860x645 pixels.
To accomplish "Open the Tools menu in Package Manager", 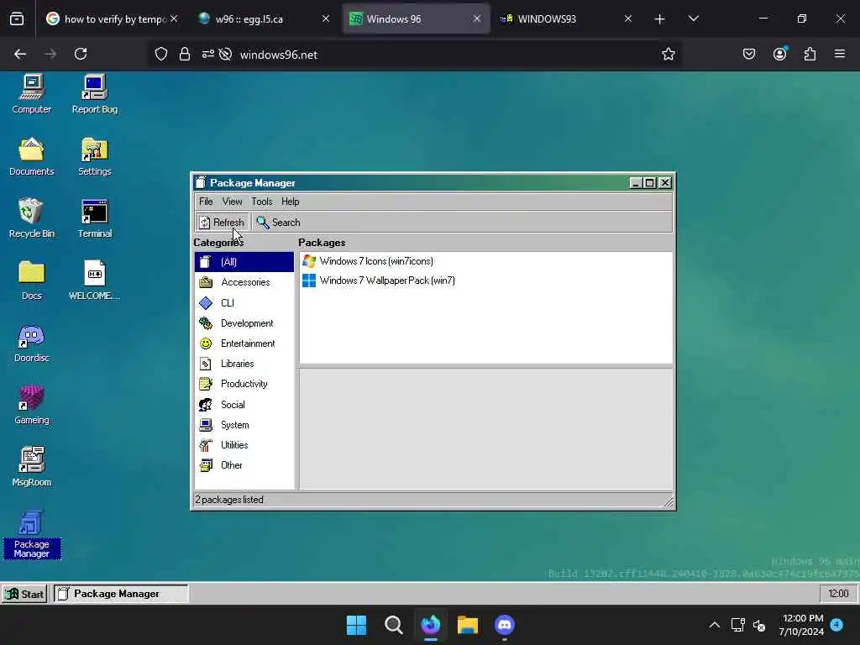I will [x=262, y=202].
